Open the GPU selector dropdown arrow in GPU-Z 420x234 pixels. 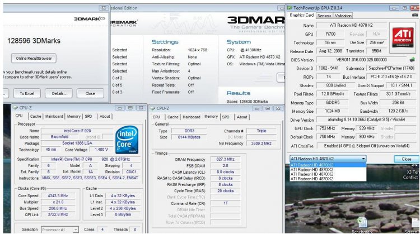tap(363, 159)
